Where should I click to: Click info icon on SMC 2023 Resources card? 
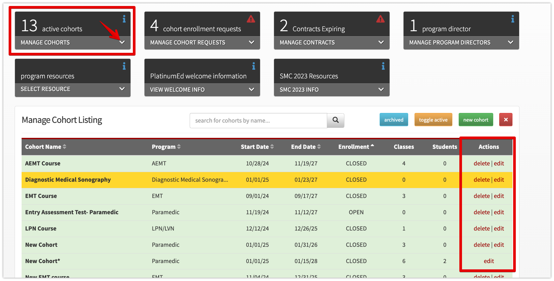pos(383,66)
